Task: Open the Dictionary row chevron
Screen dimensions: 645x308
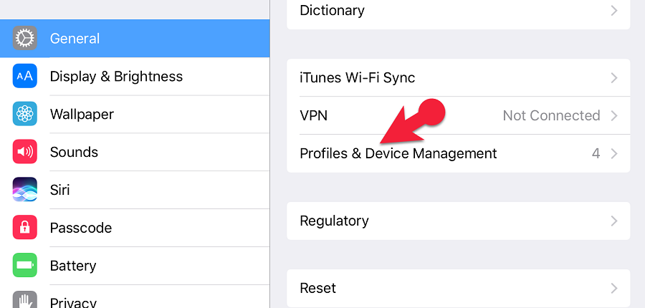Action: point(613,11)
